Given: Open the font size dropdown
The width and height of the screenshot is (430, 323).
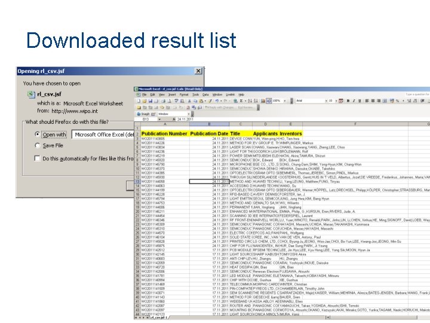Looking at the screenshot, I should pos(336,101).
